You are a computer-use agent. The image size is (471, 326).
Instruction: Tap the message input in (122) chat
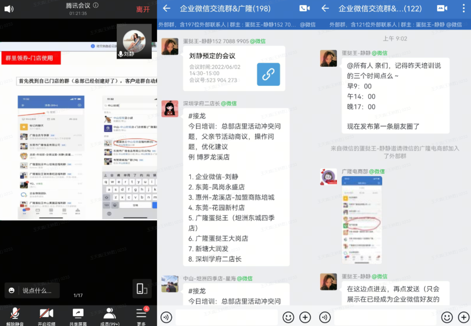[x=385, y=317]
